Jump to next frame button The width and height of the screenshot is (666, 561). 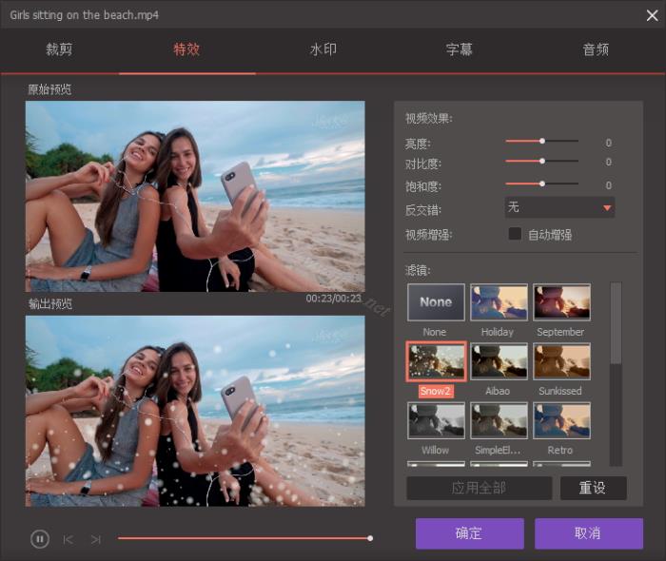pyautogui.click(x=96, y=539)
